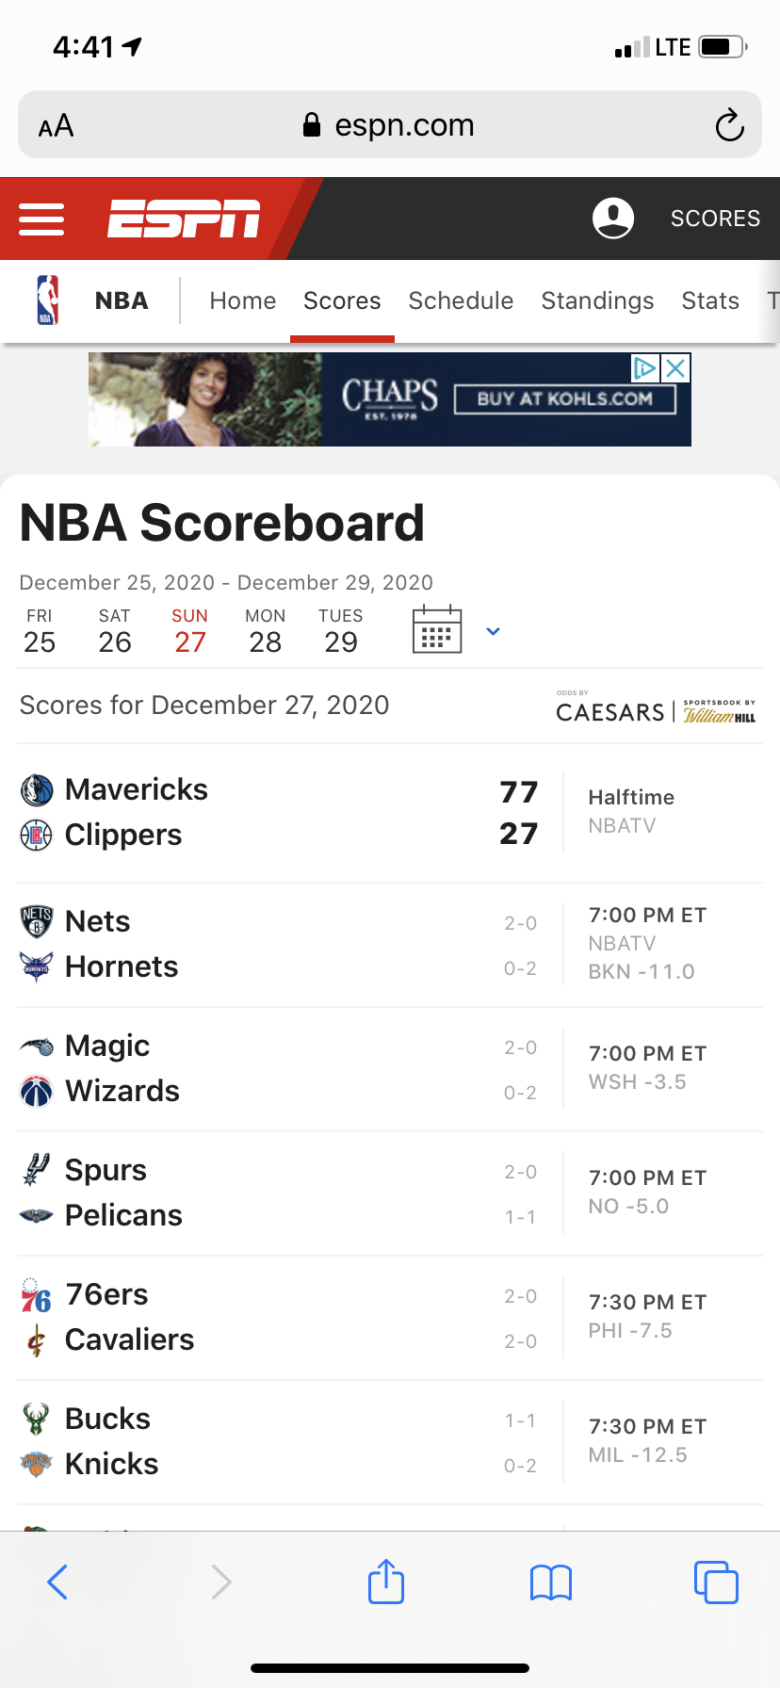Tap the espn.com address field
Viewport: 780px width, 1688px height.
(x=389, y=124)
